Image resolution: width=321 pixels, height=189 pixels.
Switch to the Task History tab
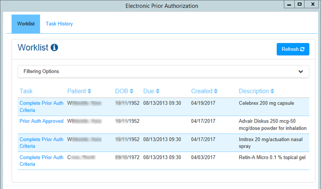[x=59, y=24]
